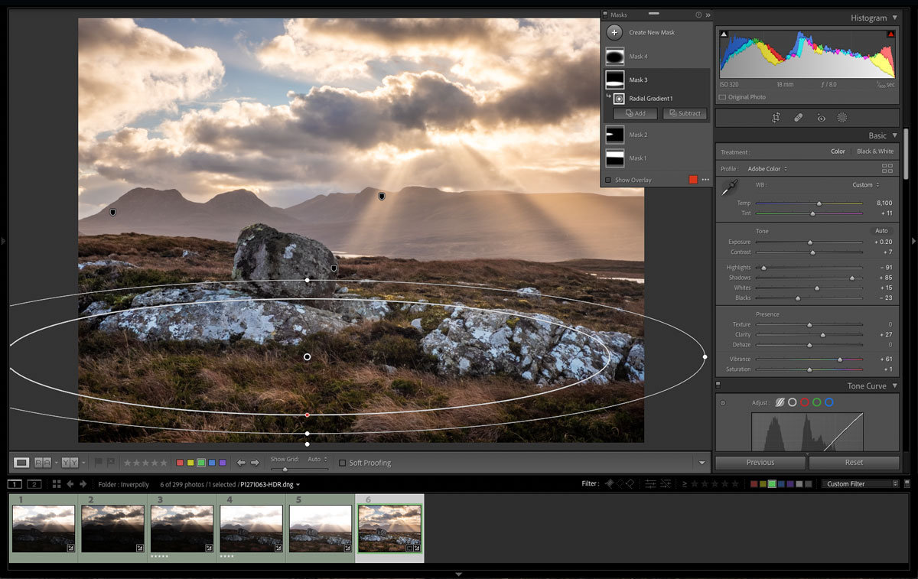The height and width of the screenshot is (579, 918).
Task: Activate the Red Eye Correction tool
Action: (821, 118)
